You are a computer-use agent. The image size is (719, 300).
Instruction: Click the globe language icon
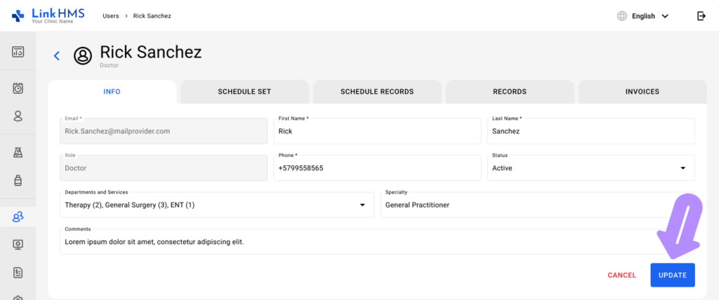pyautogui.click(x=622, y=16)
